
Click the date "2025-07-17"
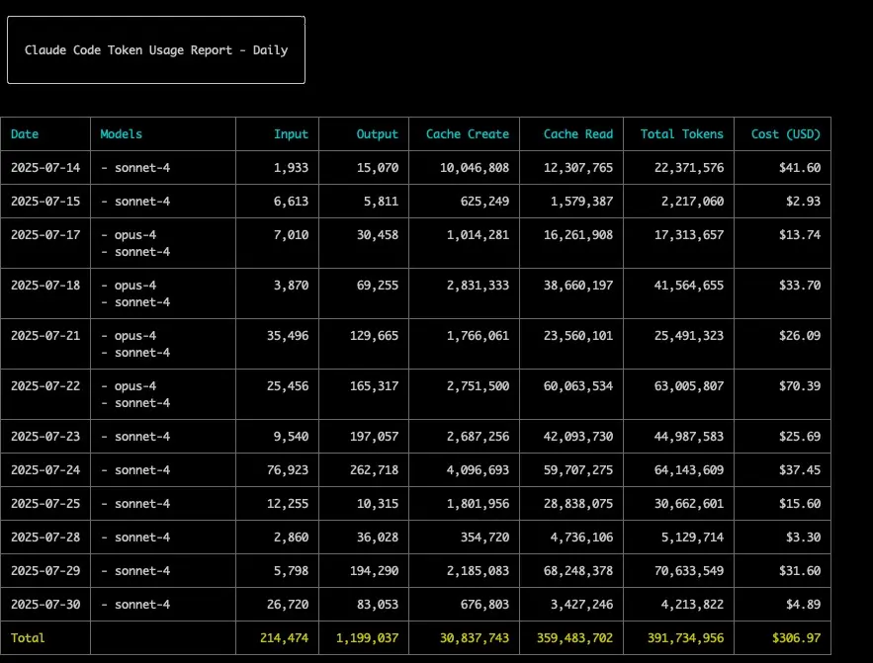(45, 235)
